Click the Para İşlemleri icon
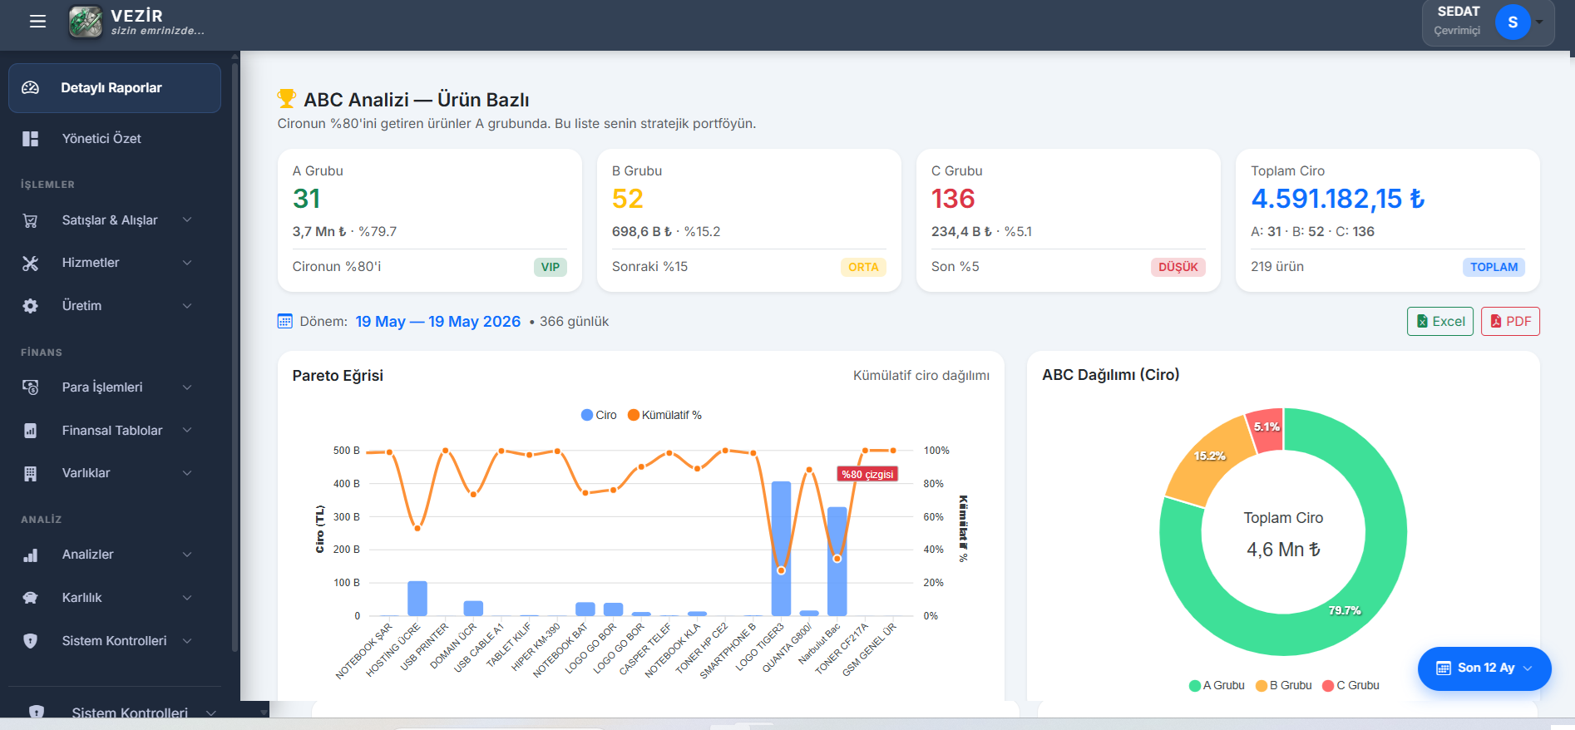 [x=31, y=387]
